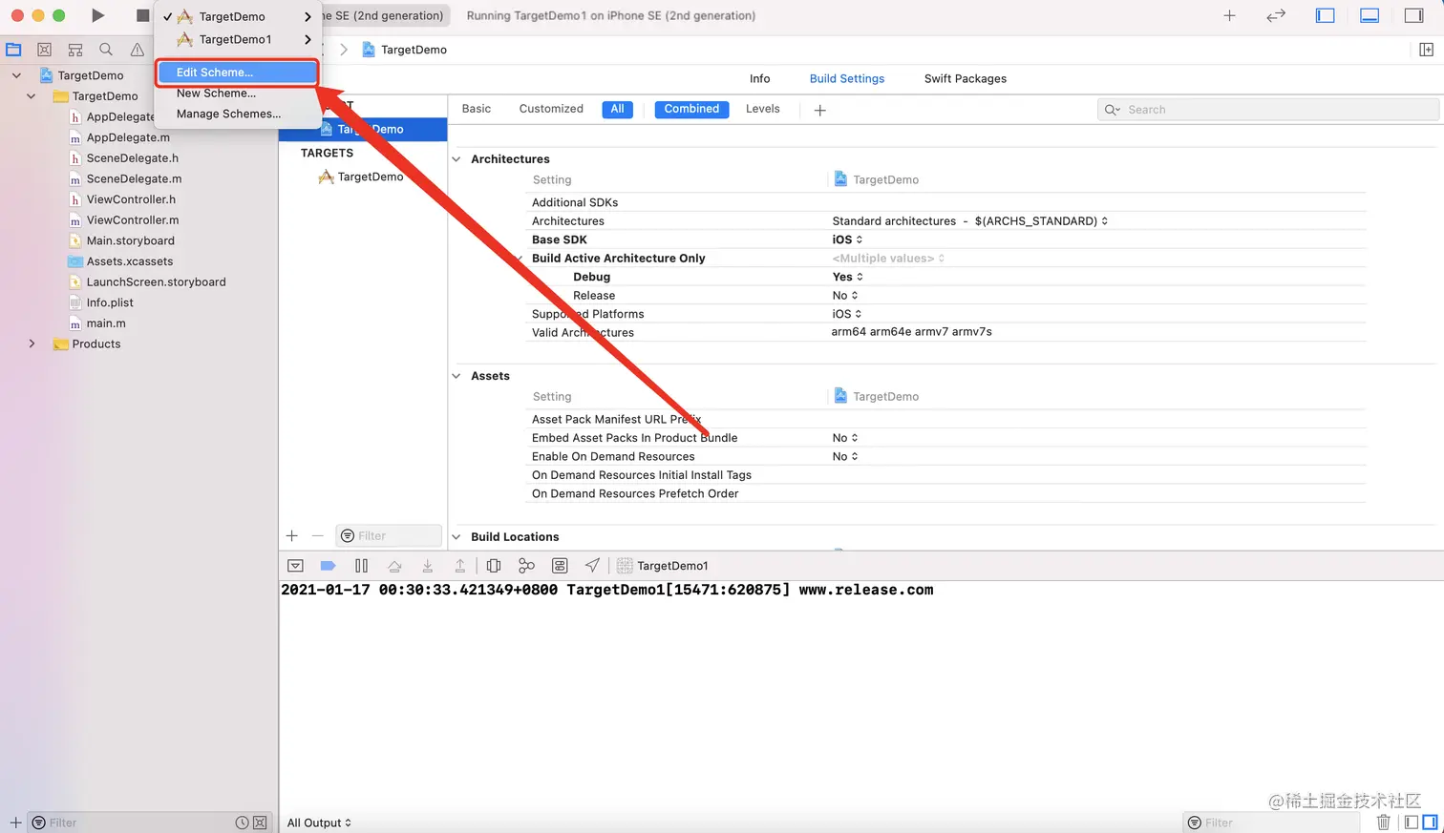Click the Simulate Location arrow icon

(x=592, y=566)
